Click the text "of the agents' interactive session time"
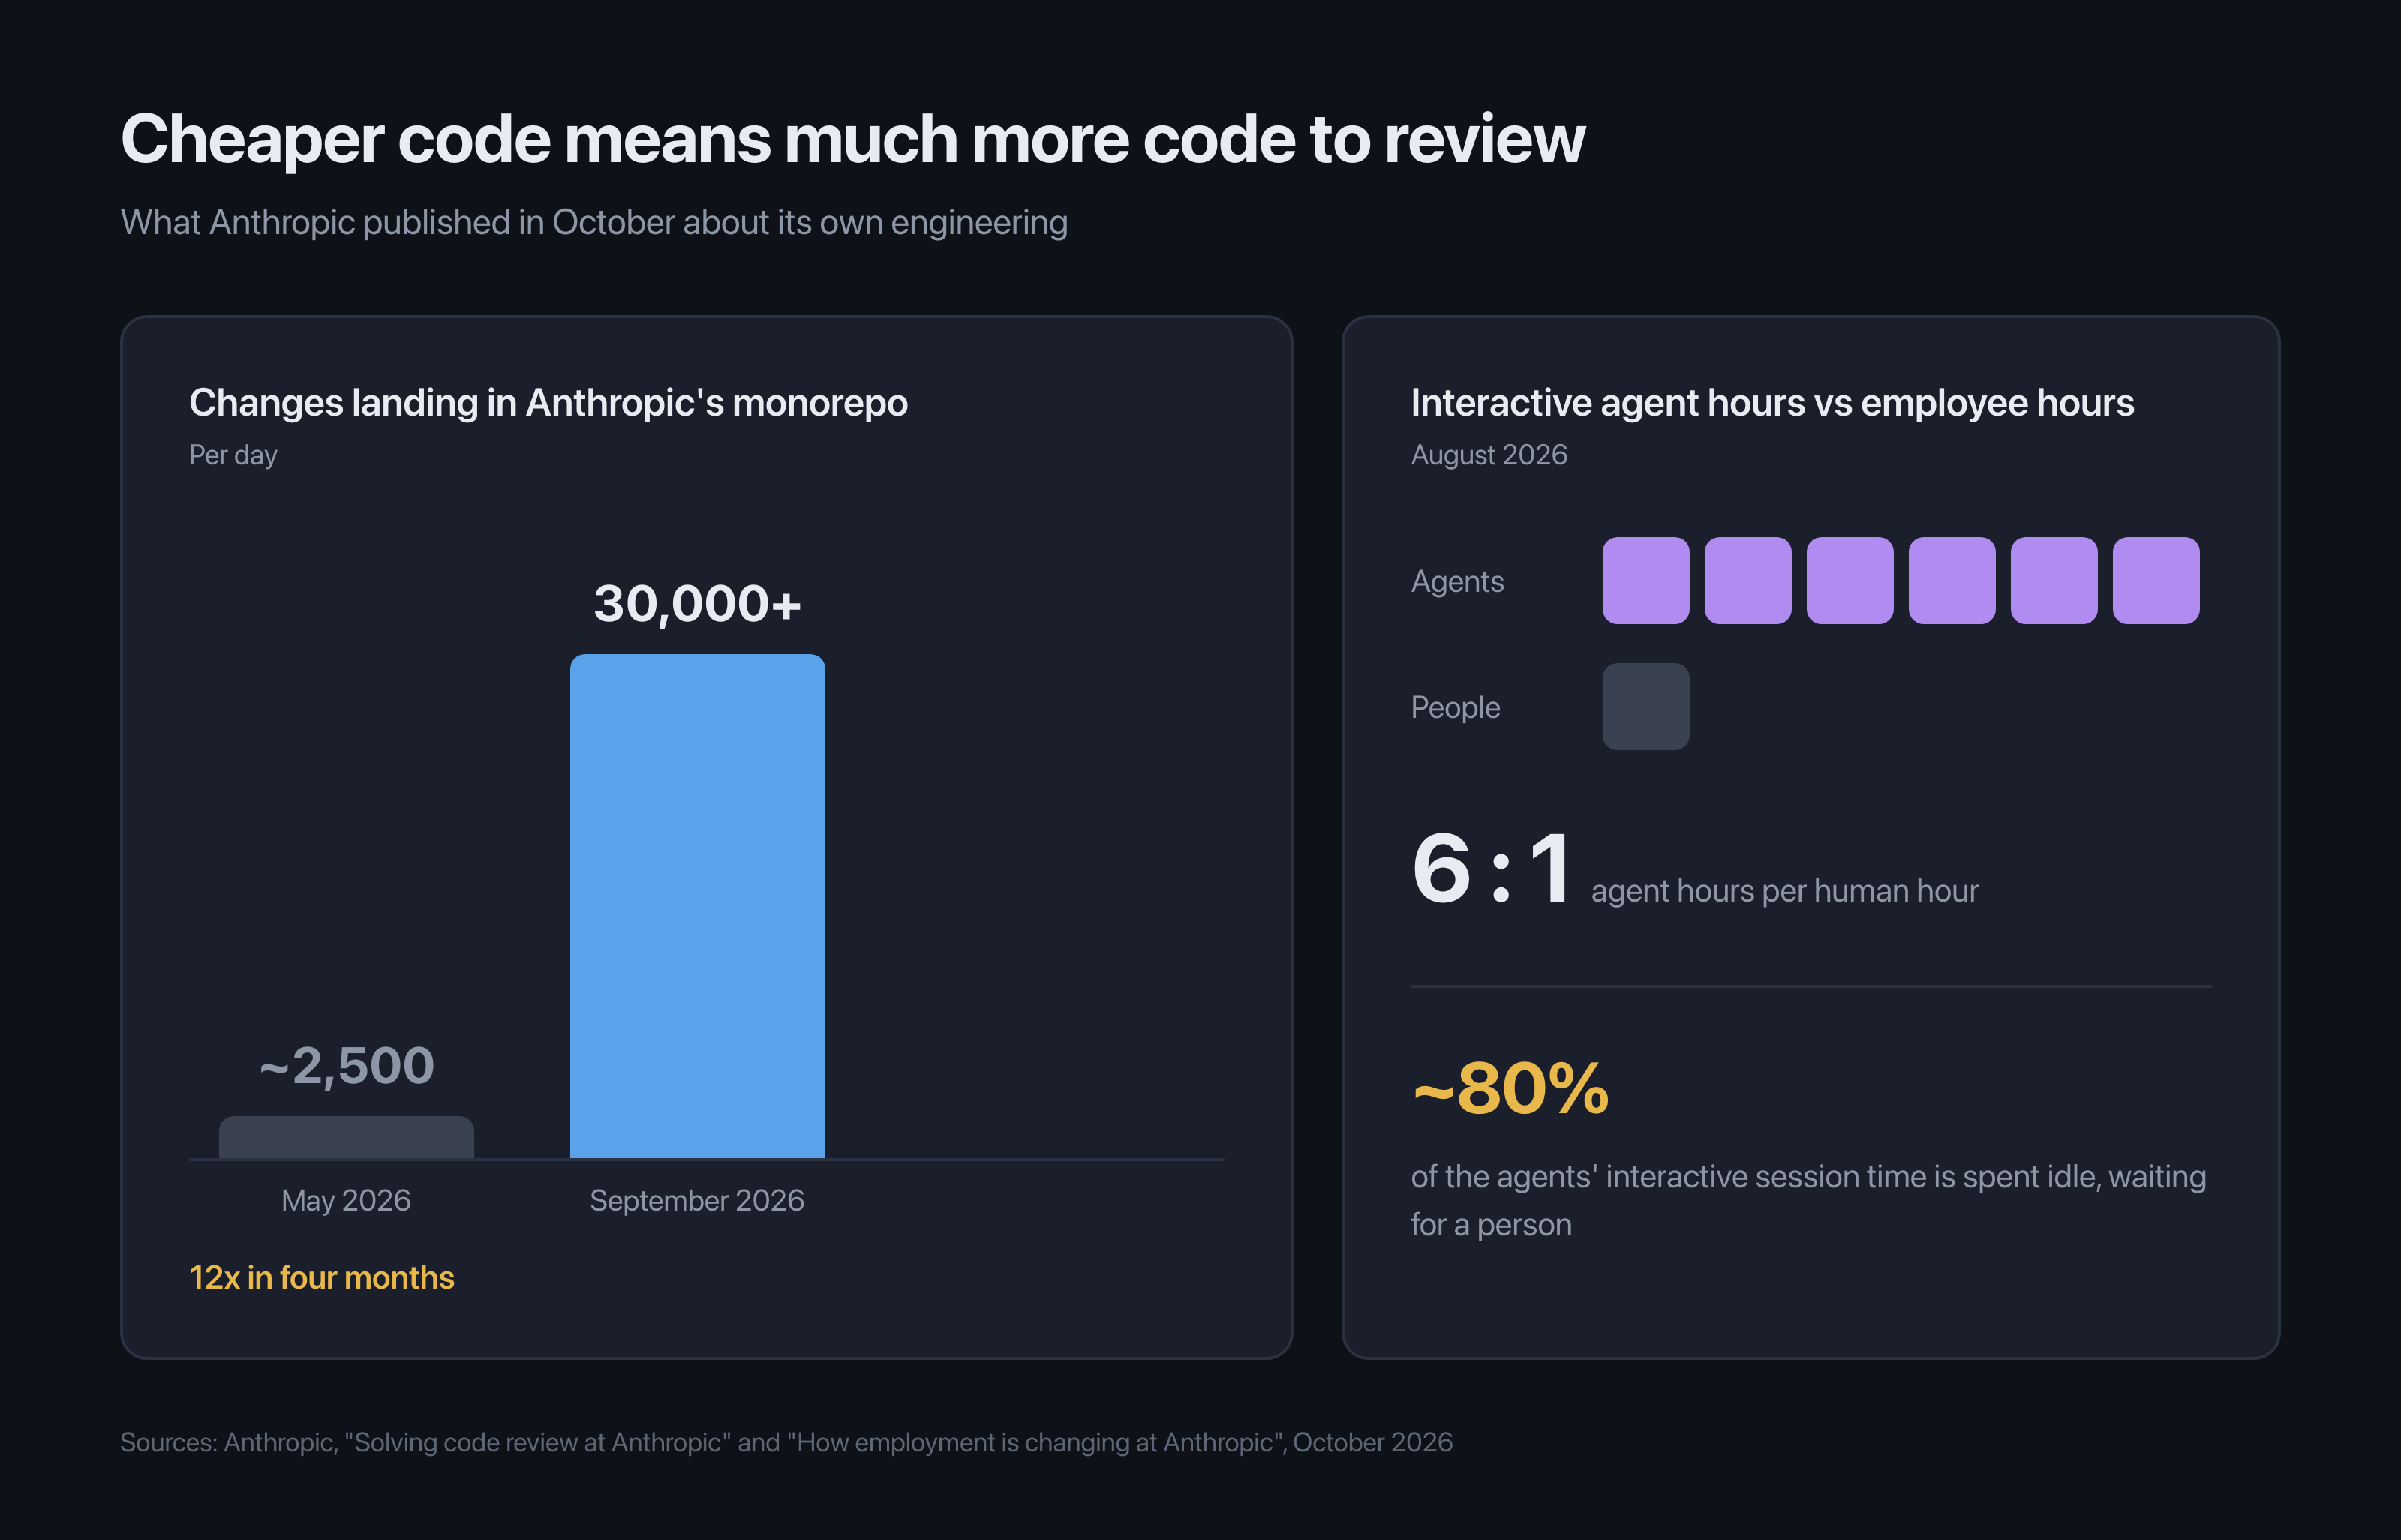Image resolution: width=2401 pixels, height=1540 pixels. pyautogui.click(x=1668, y=1176)
